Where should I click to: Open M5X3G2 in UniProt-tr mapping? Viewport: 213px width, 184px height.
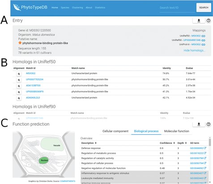click(x=196, y=44)
